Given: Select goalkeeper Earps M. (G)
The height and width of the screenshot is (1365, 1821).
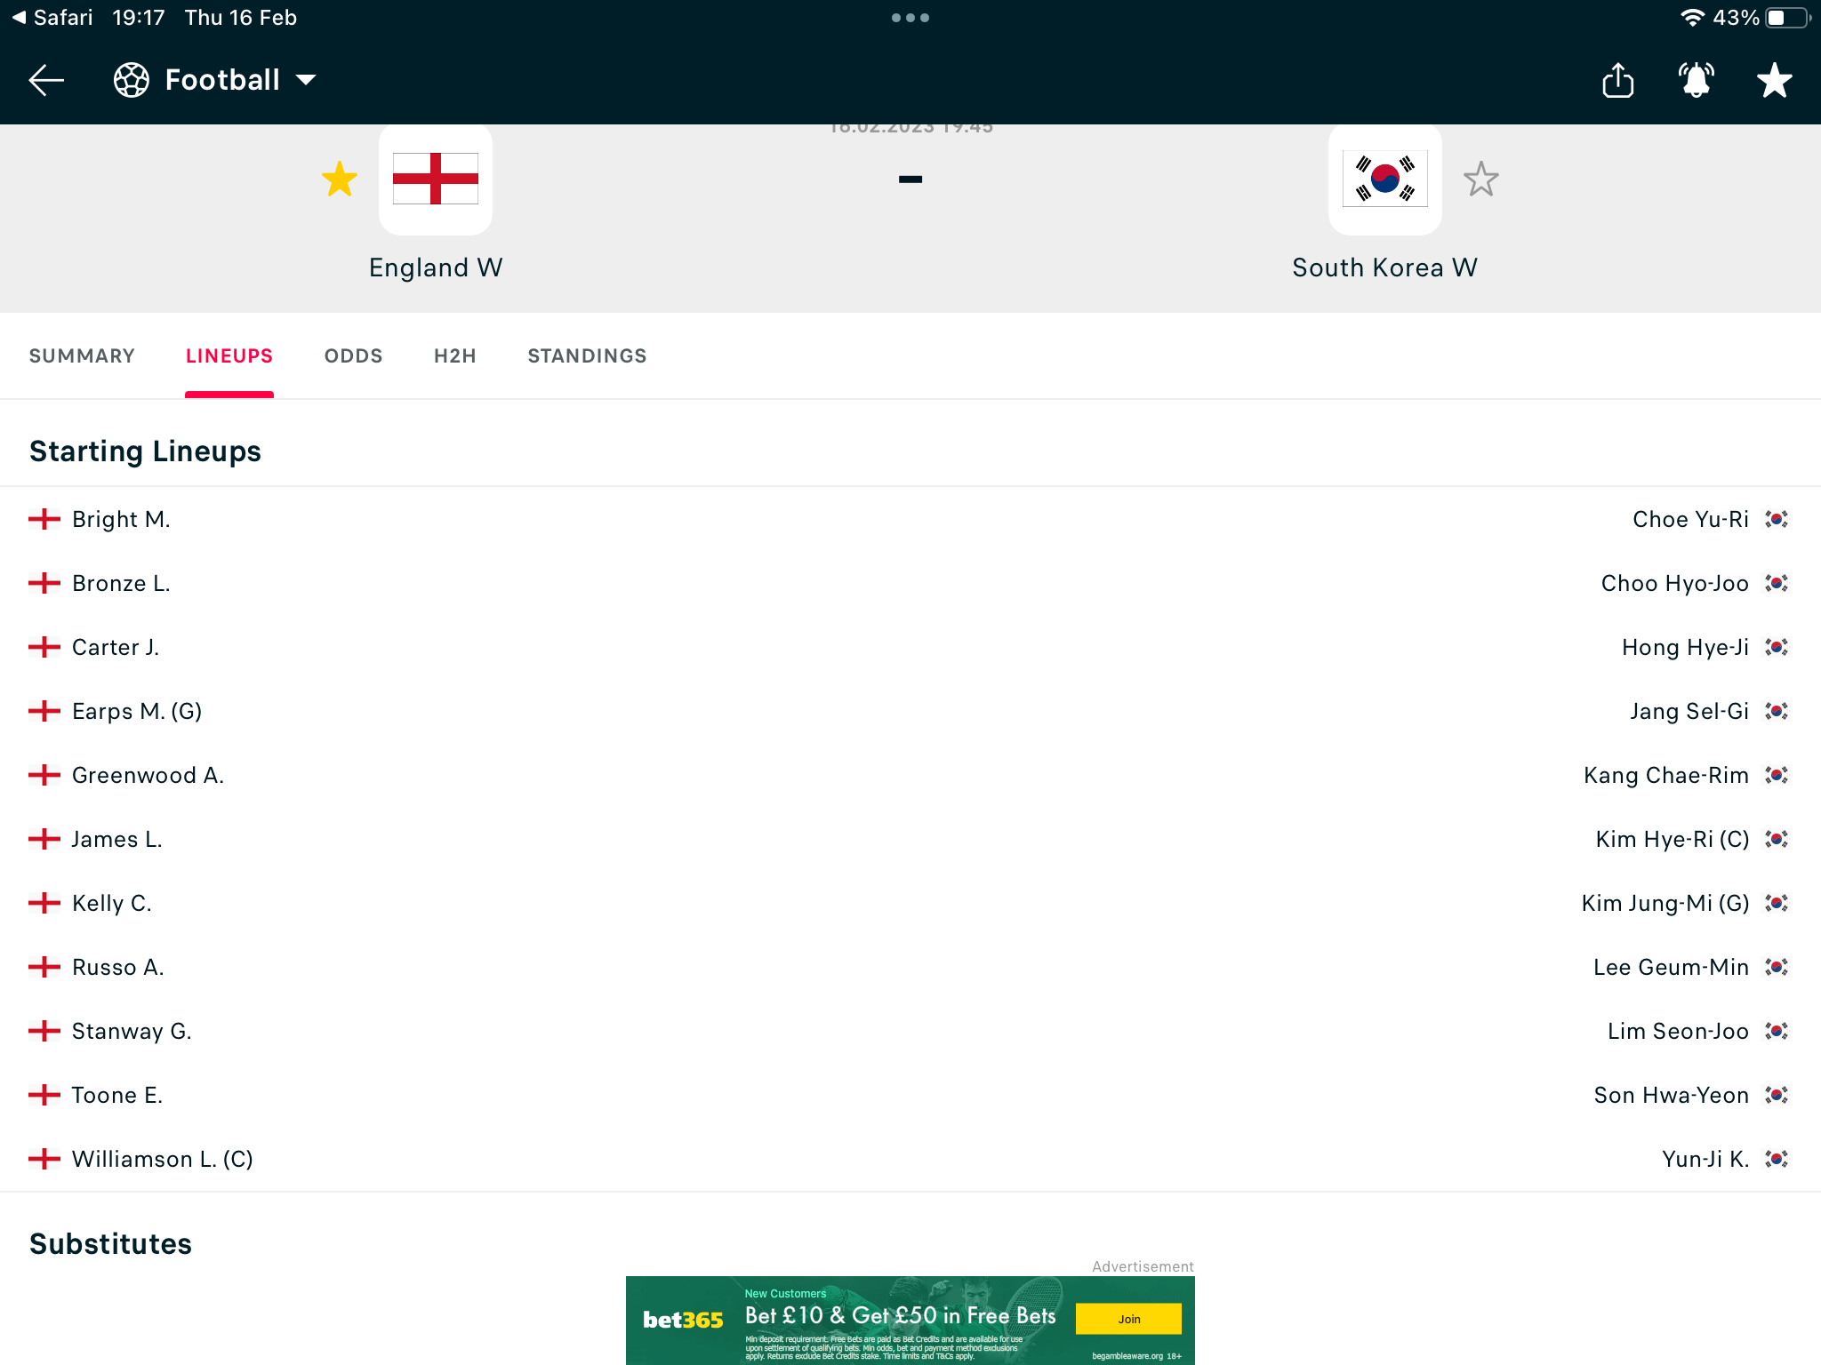Looking at the screenshot, I should point(137,711).
